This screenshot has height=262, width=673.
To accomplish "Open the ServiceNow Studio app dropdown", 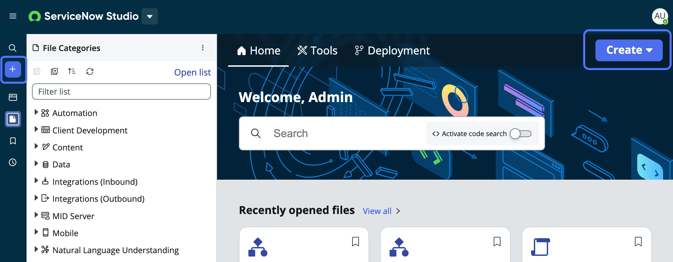I will (x=150, y=16).
